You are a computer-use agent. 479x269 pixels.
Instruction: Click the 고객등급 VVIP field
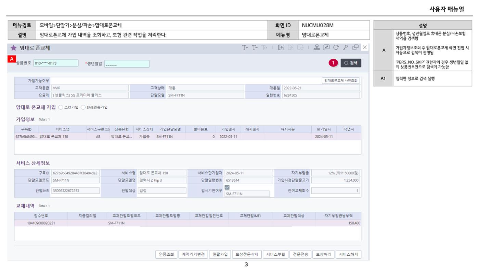pyautogui.click(x=89, y=88)
